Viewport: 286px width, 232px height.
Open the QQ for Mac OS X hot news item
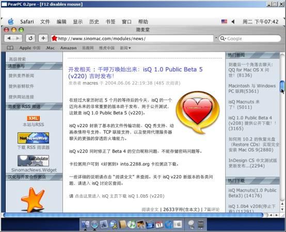click(250, 70)
